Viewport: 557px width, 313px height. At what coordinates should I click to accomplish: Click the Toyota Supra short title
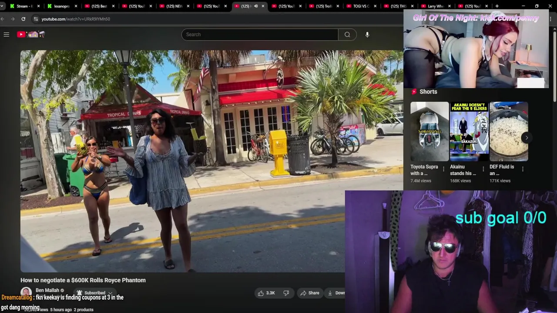424,170
